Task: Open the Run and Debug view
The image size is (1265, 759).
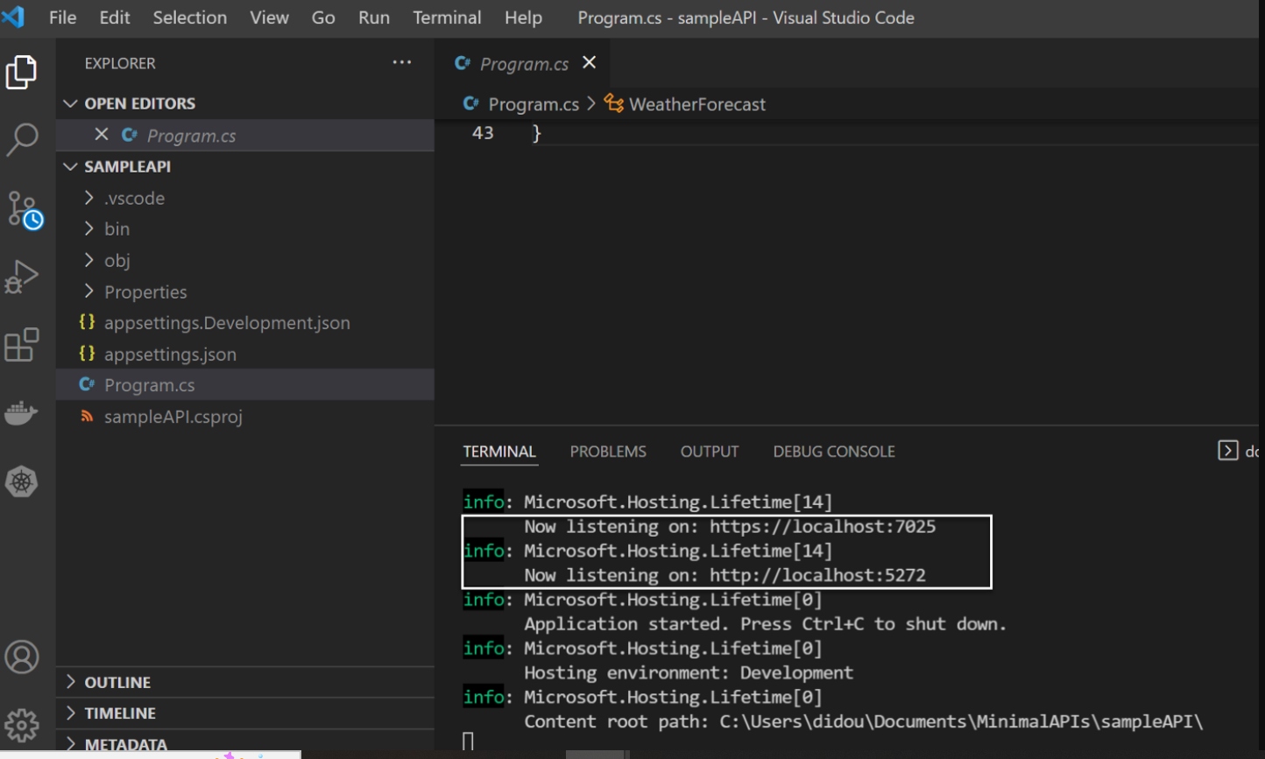Action: pyautogui.click(x=22, y=277)
